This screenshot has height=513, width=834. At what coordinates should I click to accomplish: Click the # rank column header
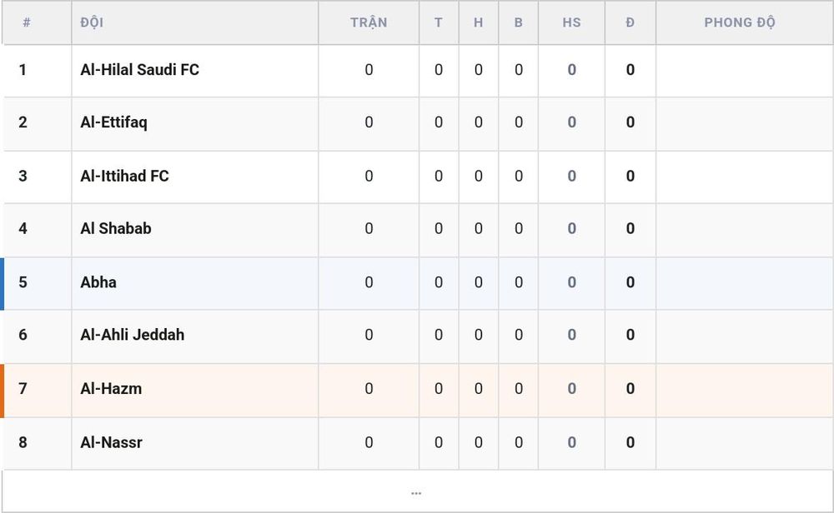click(27, 22)
